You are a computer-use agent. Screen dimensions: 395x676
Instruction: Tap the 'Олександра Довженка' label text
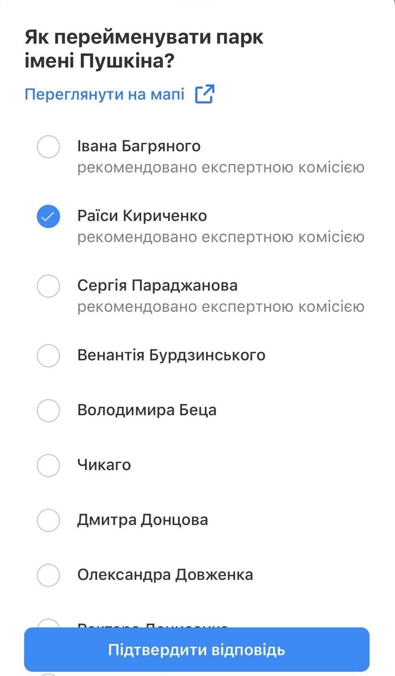tap(165, 575)
